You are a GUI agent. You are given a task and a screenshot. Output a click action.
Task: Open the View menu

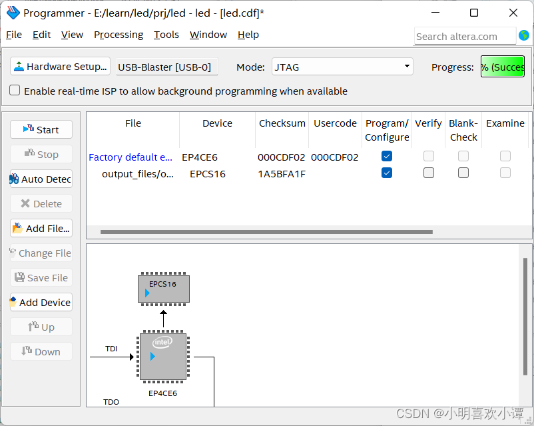tap(72, 35)
